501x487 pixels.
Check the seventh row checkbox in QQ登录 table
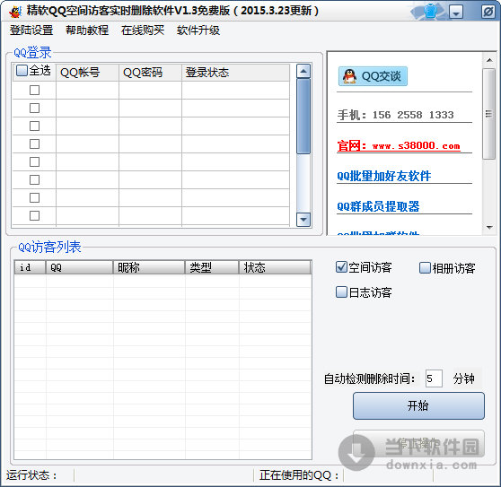pos(34,197)
